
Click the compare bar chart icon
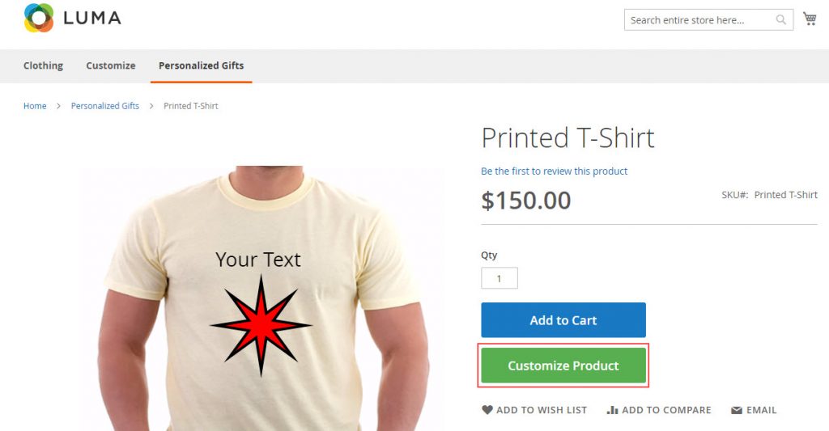tap(613, 410)
